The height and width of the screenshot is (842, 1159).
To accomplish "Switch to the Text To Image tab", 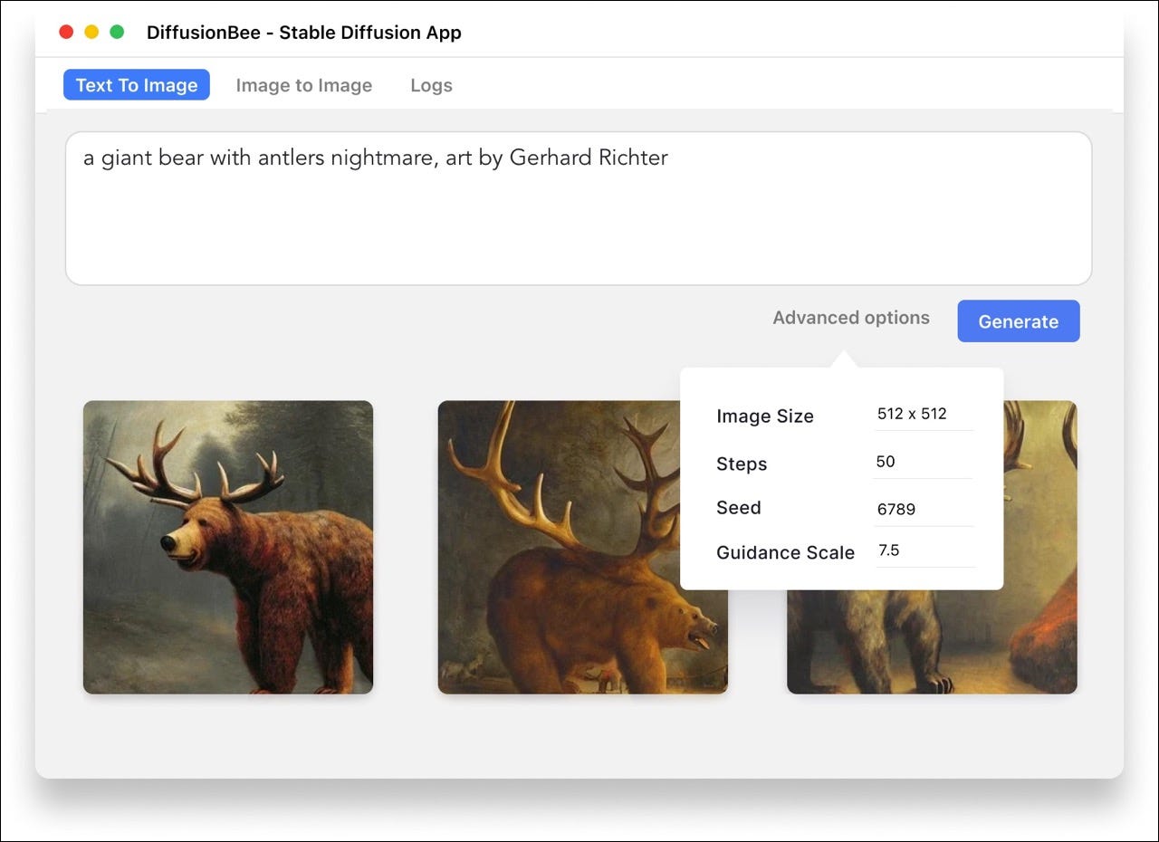I will [137, 85].
